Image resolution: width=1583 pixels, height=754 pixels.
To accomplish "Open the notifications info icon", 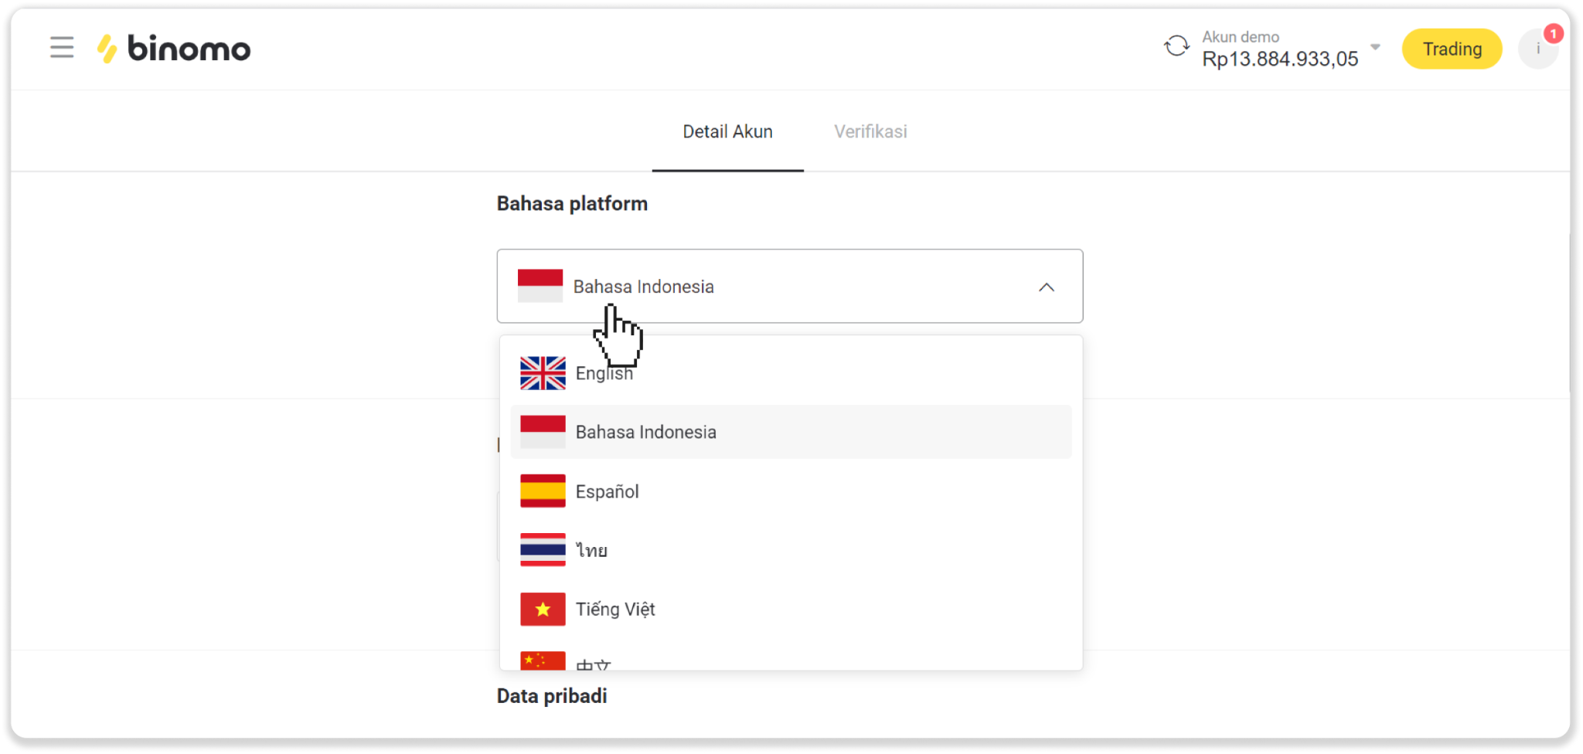I will click(1537, 49).
